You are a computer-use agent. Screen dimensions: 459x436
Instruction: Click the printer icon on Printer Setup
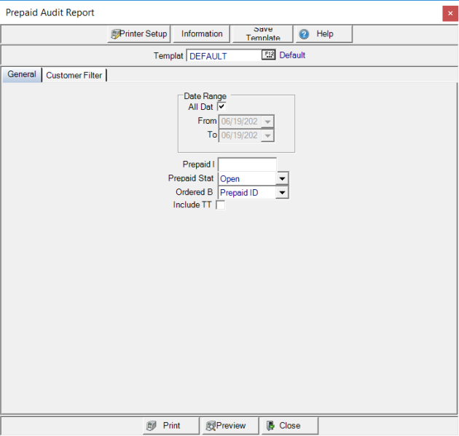tap(115, 34)
